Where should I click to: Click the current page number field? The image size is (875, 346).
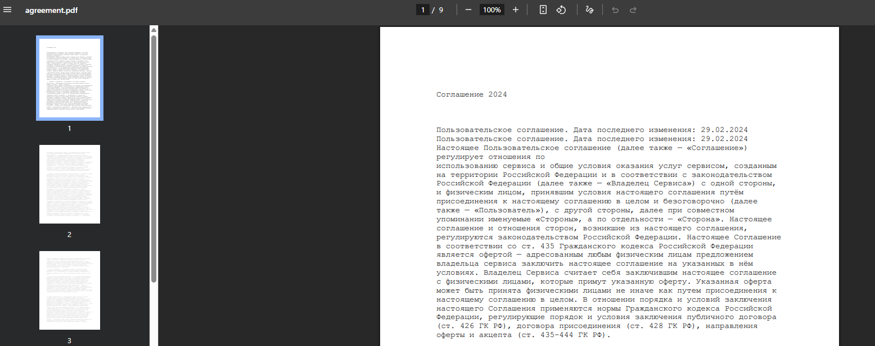click(423, 10)
